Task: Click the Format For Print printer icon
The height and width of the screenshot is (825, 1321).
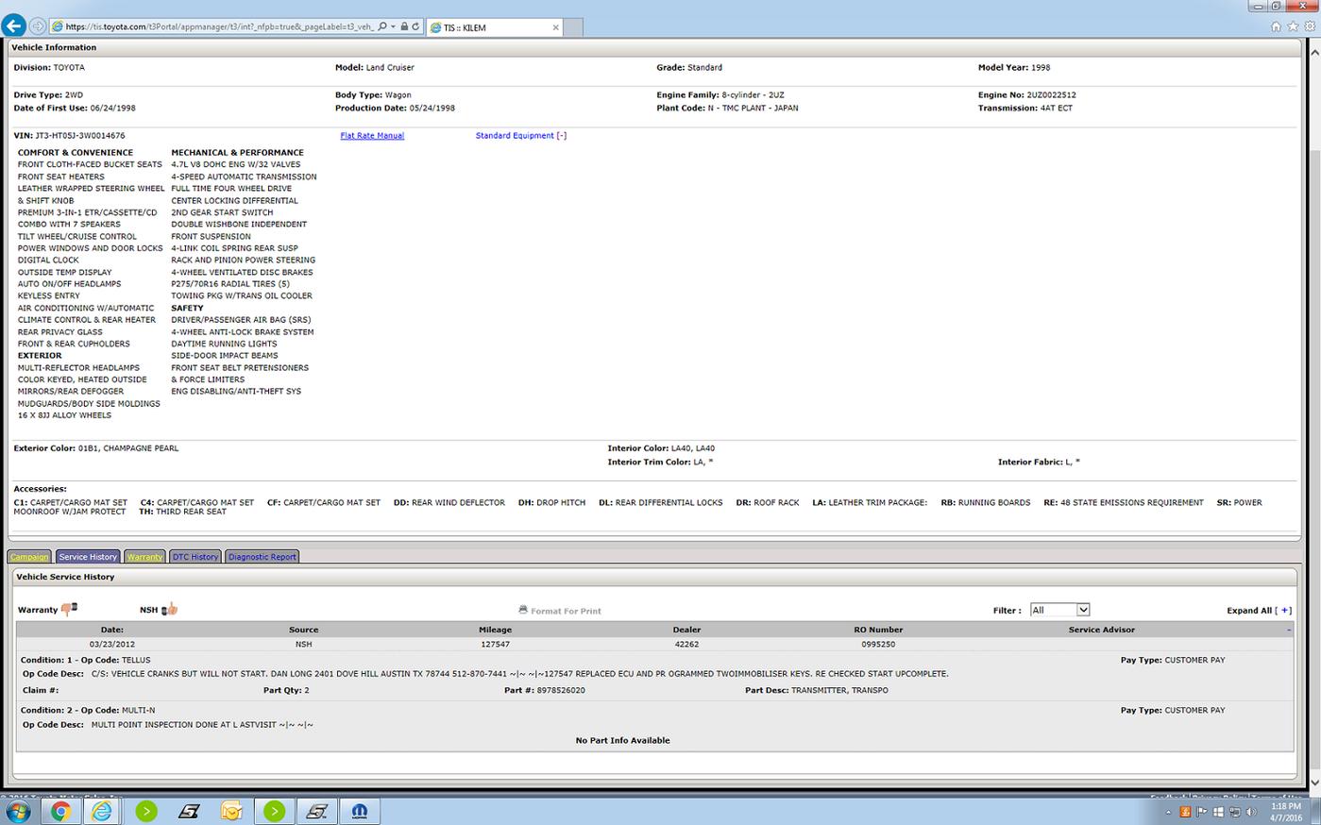Action: (x=523, y=610)
